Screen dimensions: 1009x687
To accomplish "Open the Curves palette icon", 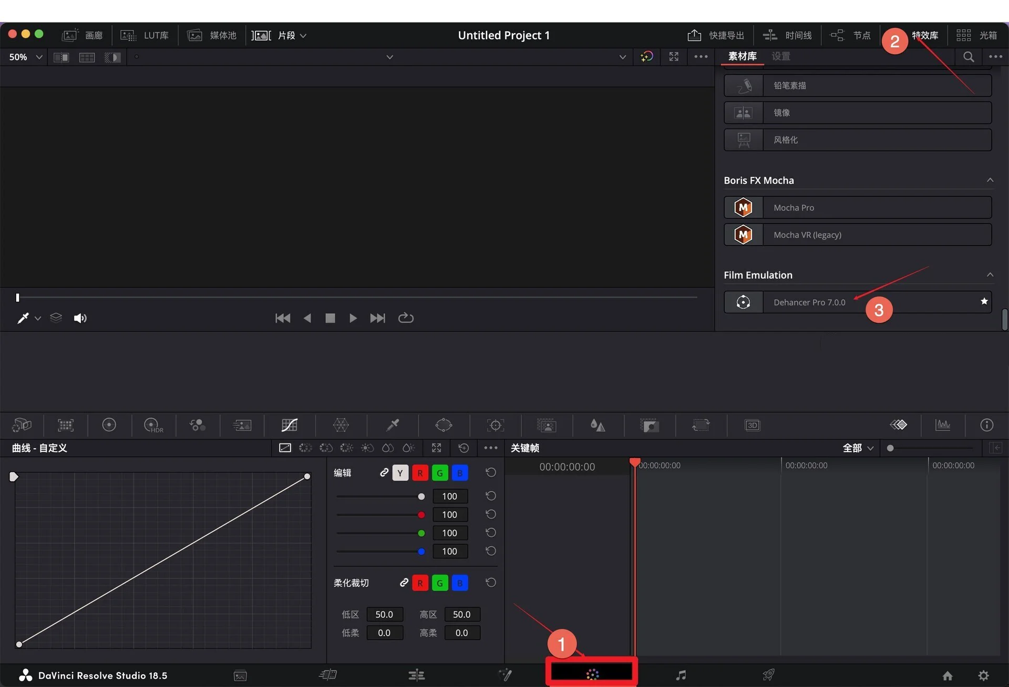I will click(290, 425).
